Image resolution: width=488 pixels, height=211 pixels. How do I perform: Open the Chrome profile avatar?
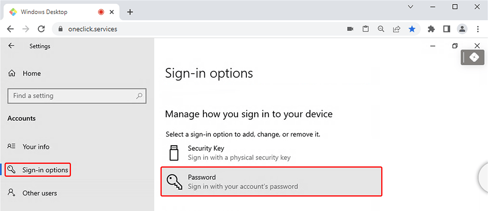click(462, 29)
